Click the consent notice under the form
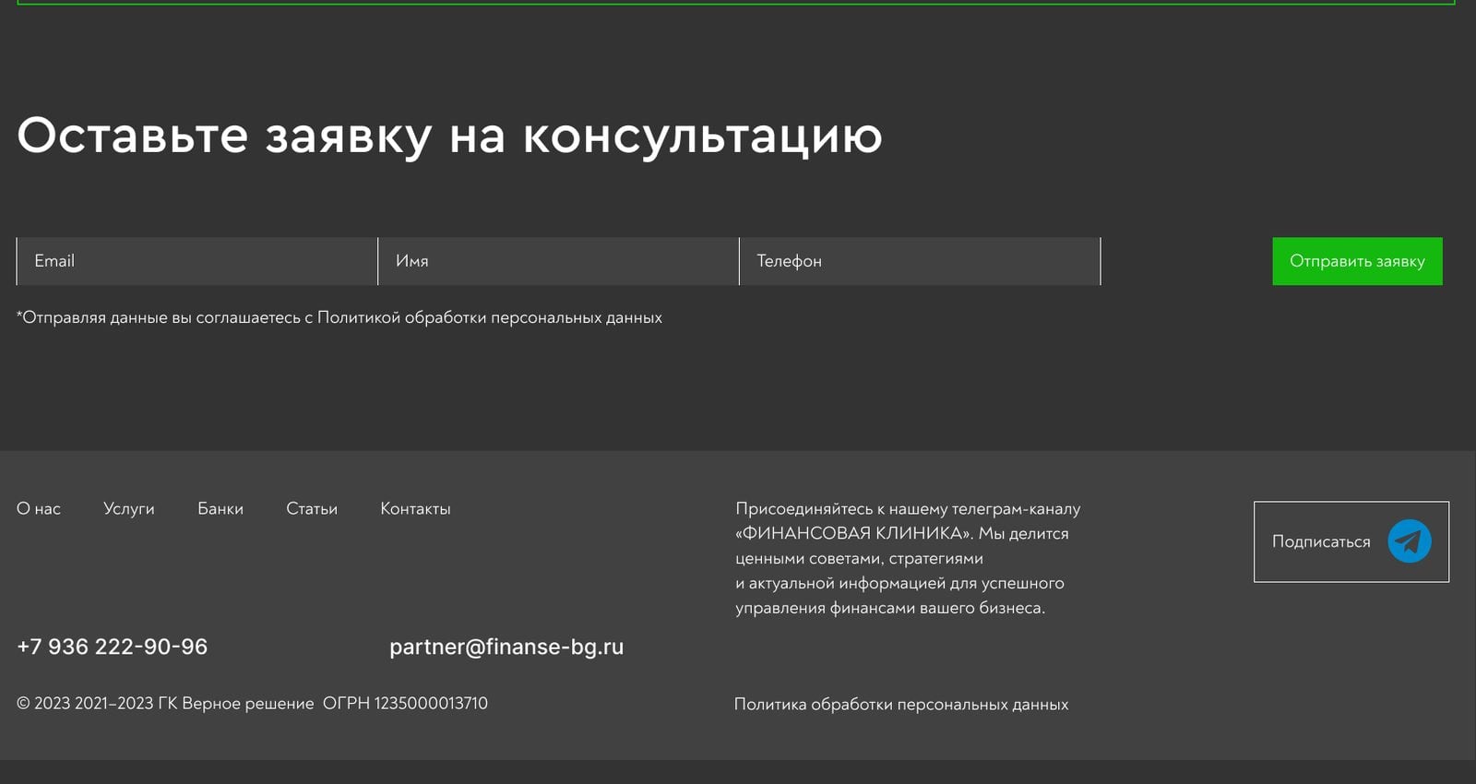The width and height of the screenshot is (1476, 784). coord(339,317)
